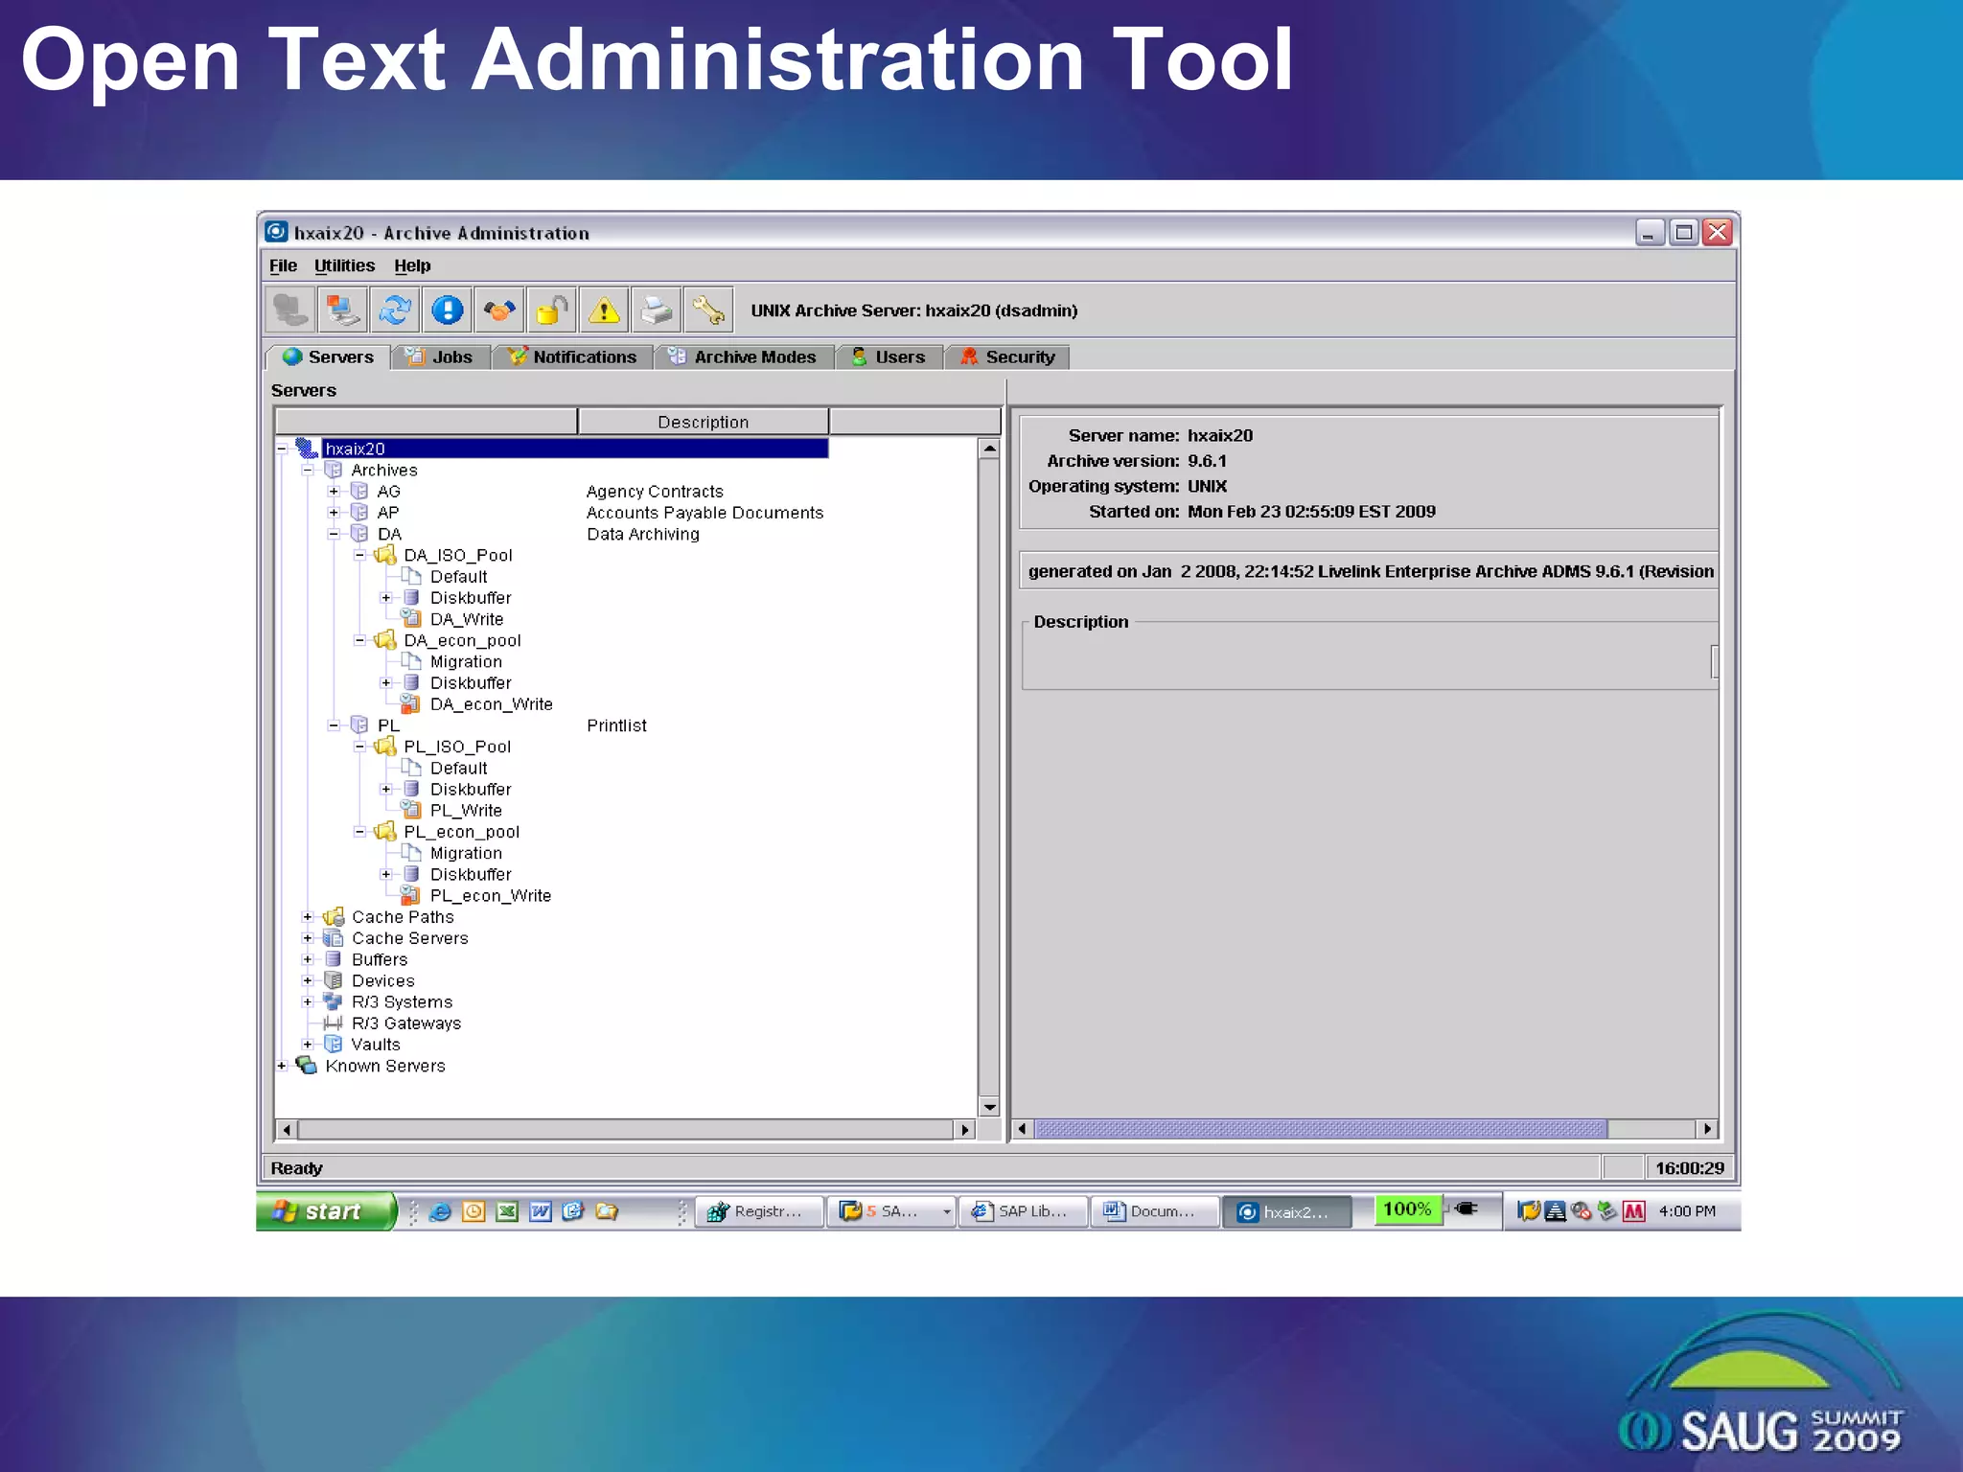Open Internet Explorer from quick launch
Viewport: 1963px width, 1472px height.
click(440, 1211)
